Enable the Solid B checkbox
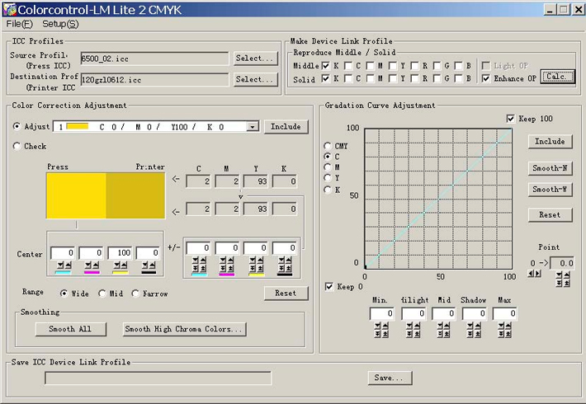 click(459, 78)
